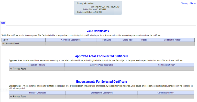The height and width of the screenshot is (102, 197).
Task: Click the Valid Certificates section heading
Action: (x=98, y=31)
